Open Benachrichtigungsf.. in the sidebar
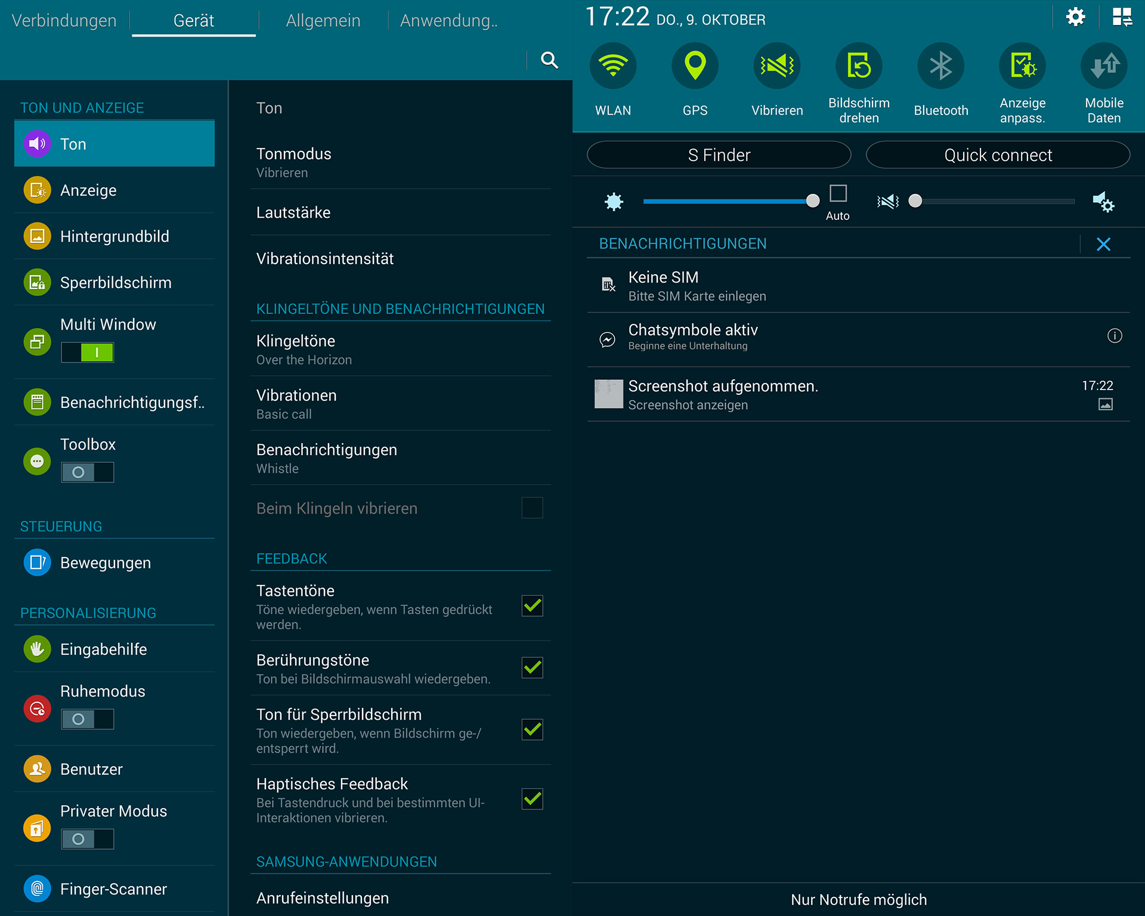The image size is (1145, 916). tap(114, 403)
